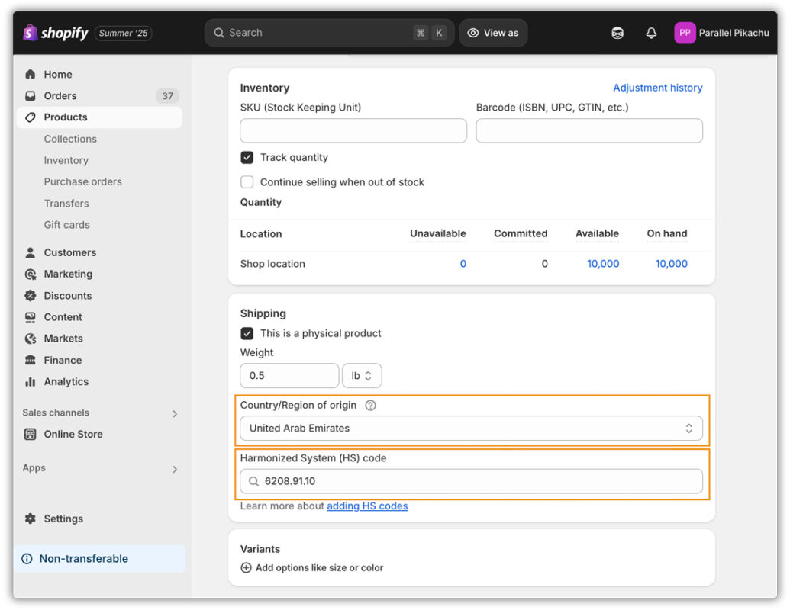Click the HS code search icon
790x610 pixels.
click(254, 481)
